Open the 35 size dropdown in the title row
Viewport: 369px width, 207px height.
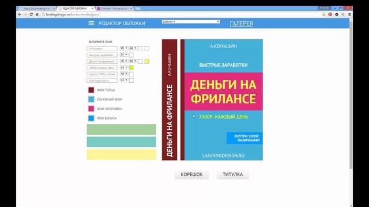[124, 61]
